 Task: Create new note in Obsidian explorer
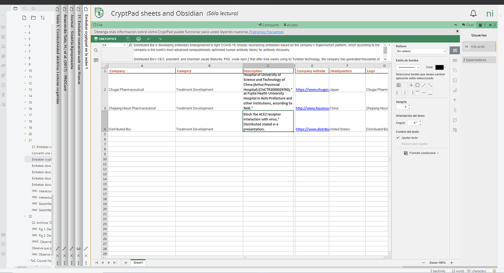pos(24,18)
